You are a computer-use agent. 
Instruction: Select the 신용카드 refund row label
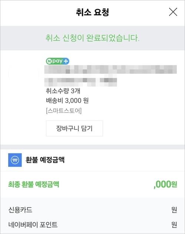click(x=20, y=210)
